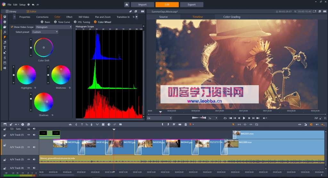Click the microphone voice-over icon
This screenshot has height=178, width=328.
point(91,125)
